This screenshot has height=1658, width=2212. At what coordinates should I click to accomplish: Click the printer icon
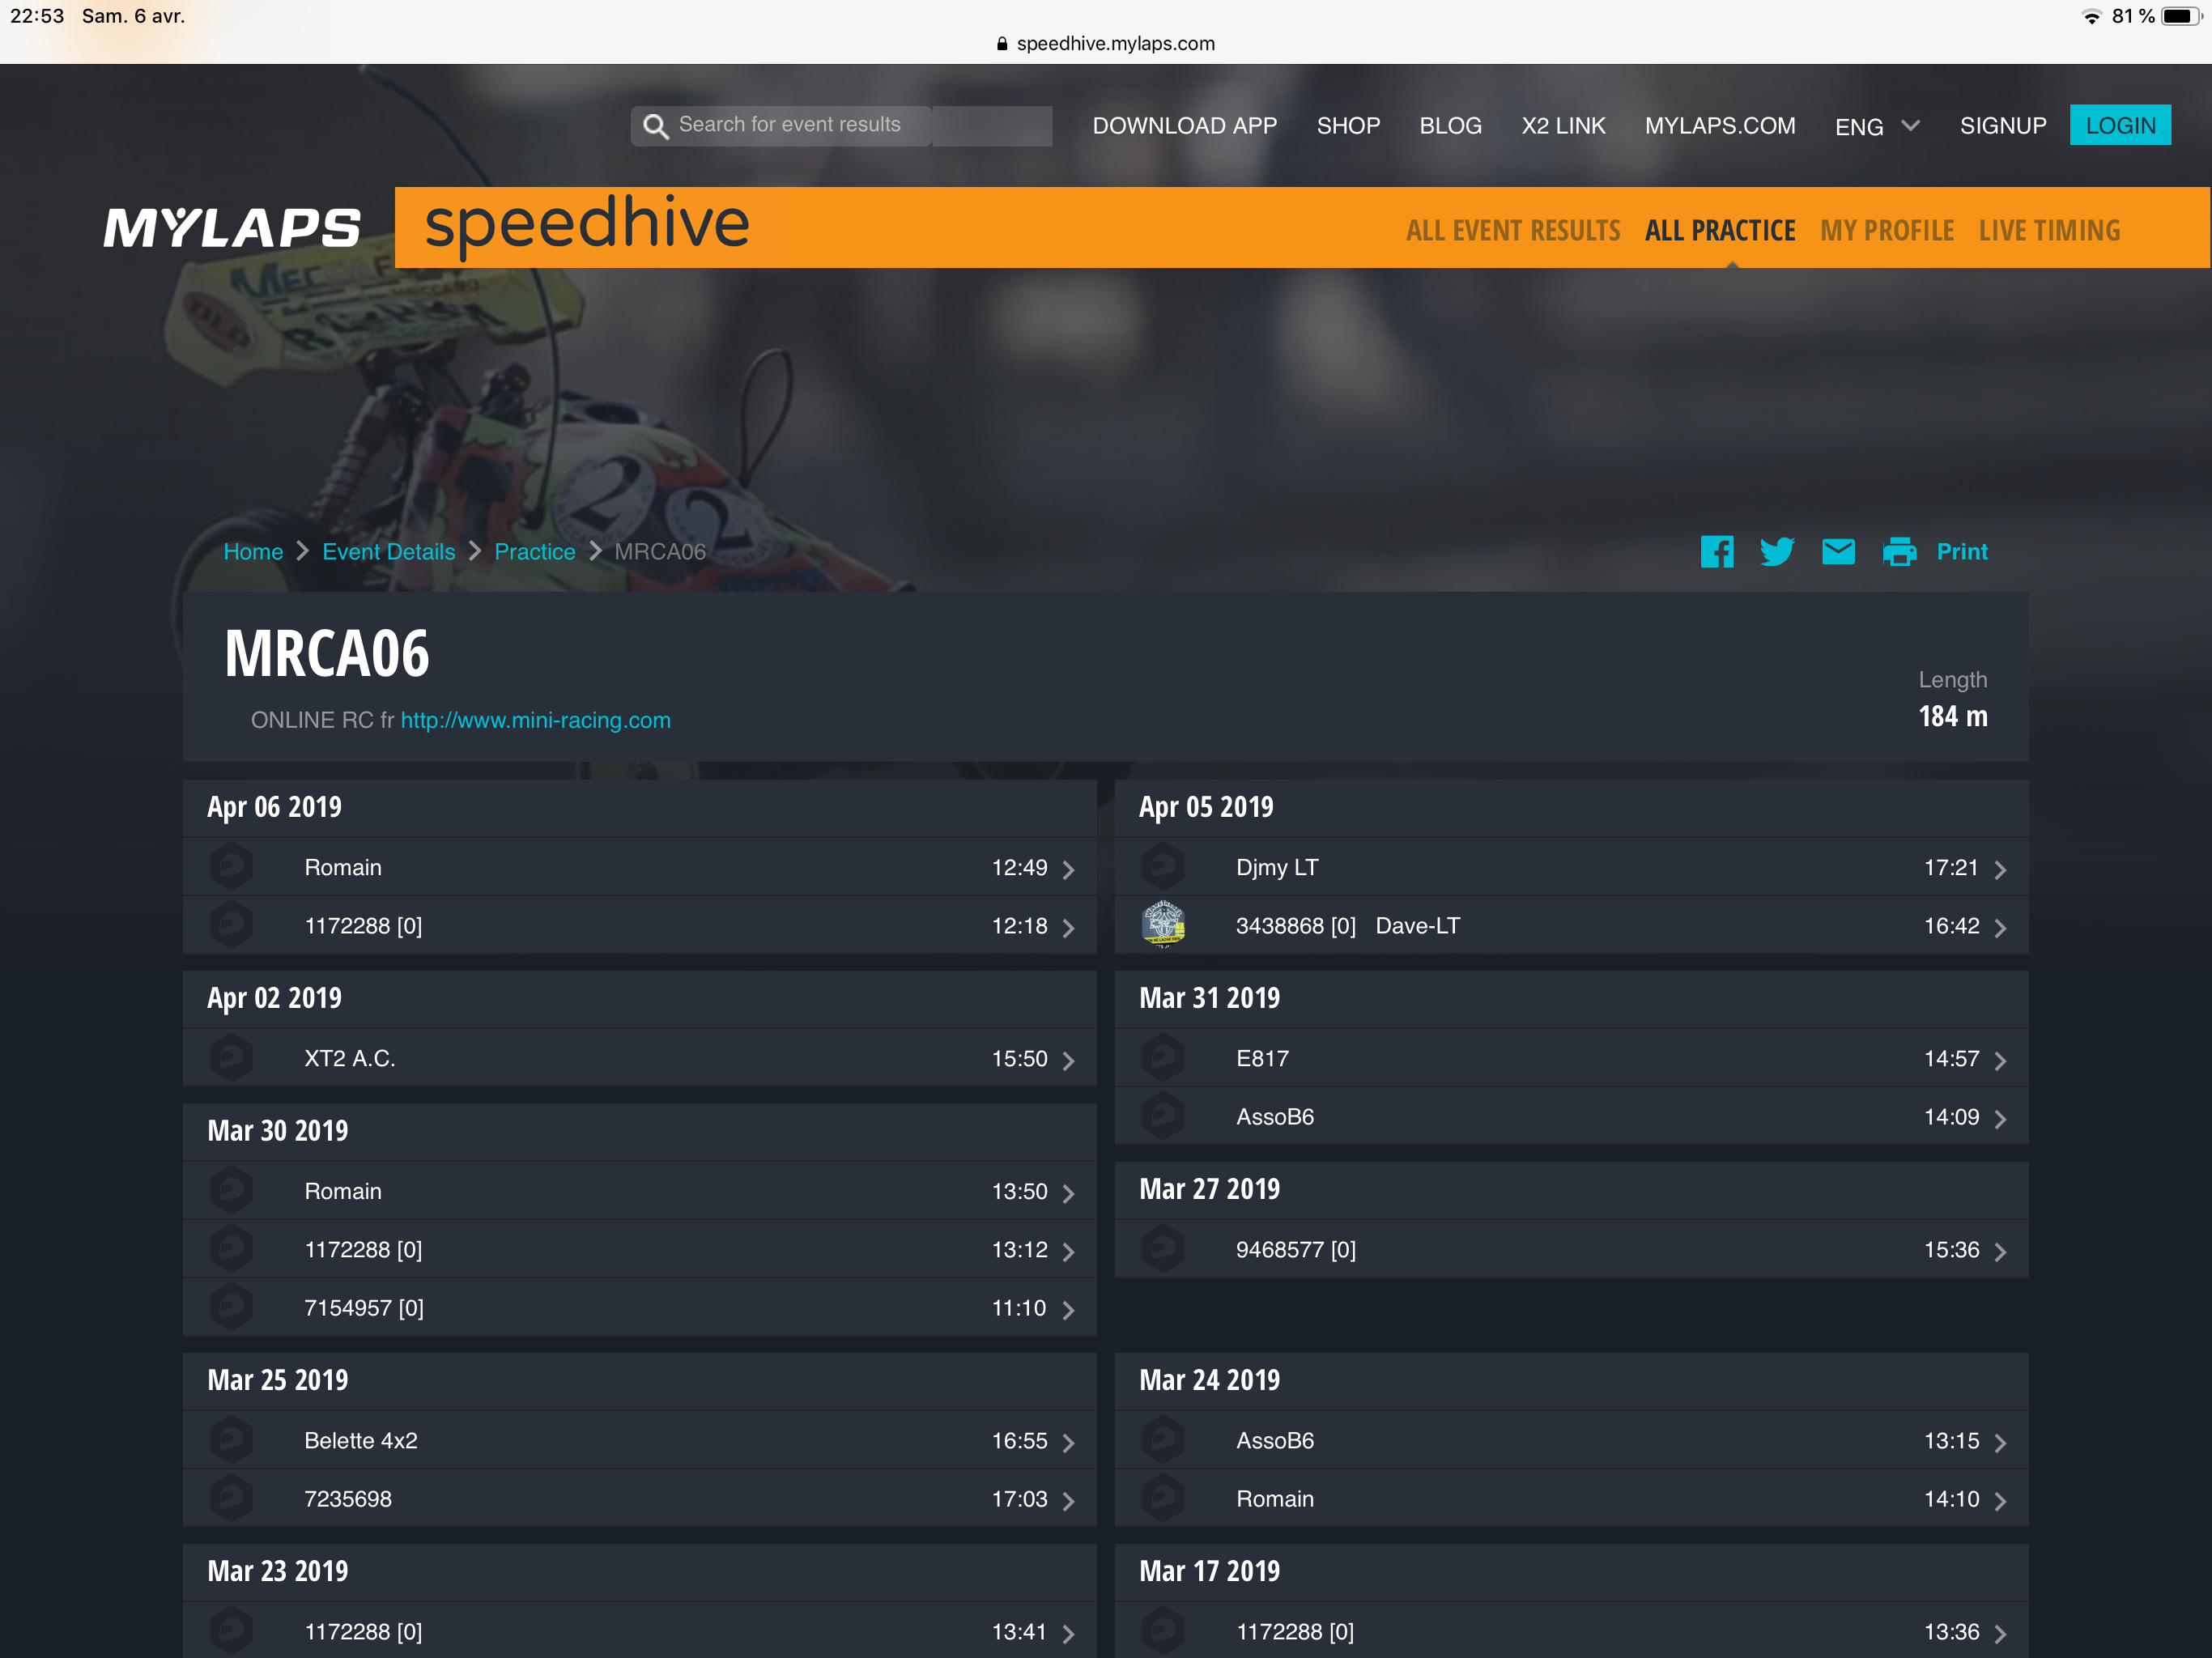[1899, 551]
